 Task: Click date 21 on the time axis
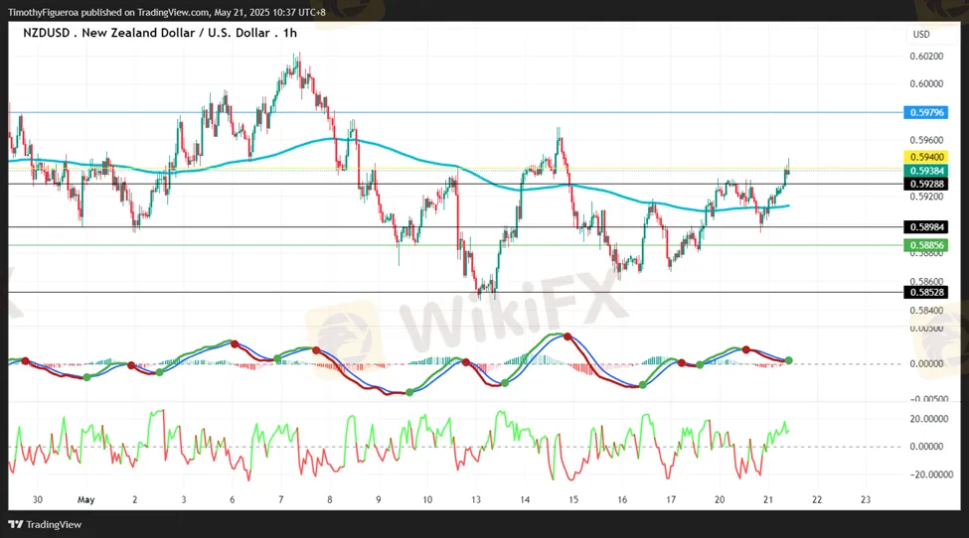coord(768,500)
